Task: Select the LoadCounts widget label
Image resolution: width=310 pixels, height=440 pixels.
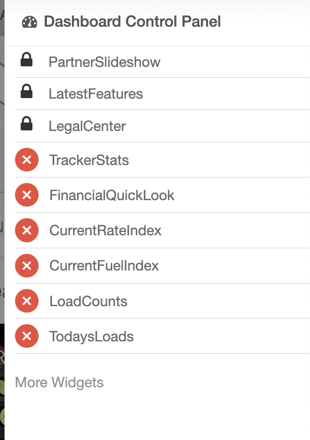Action: click(88, 302)
